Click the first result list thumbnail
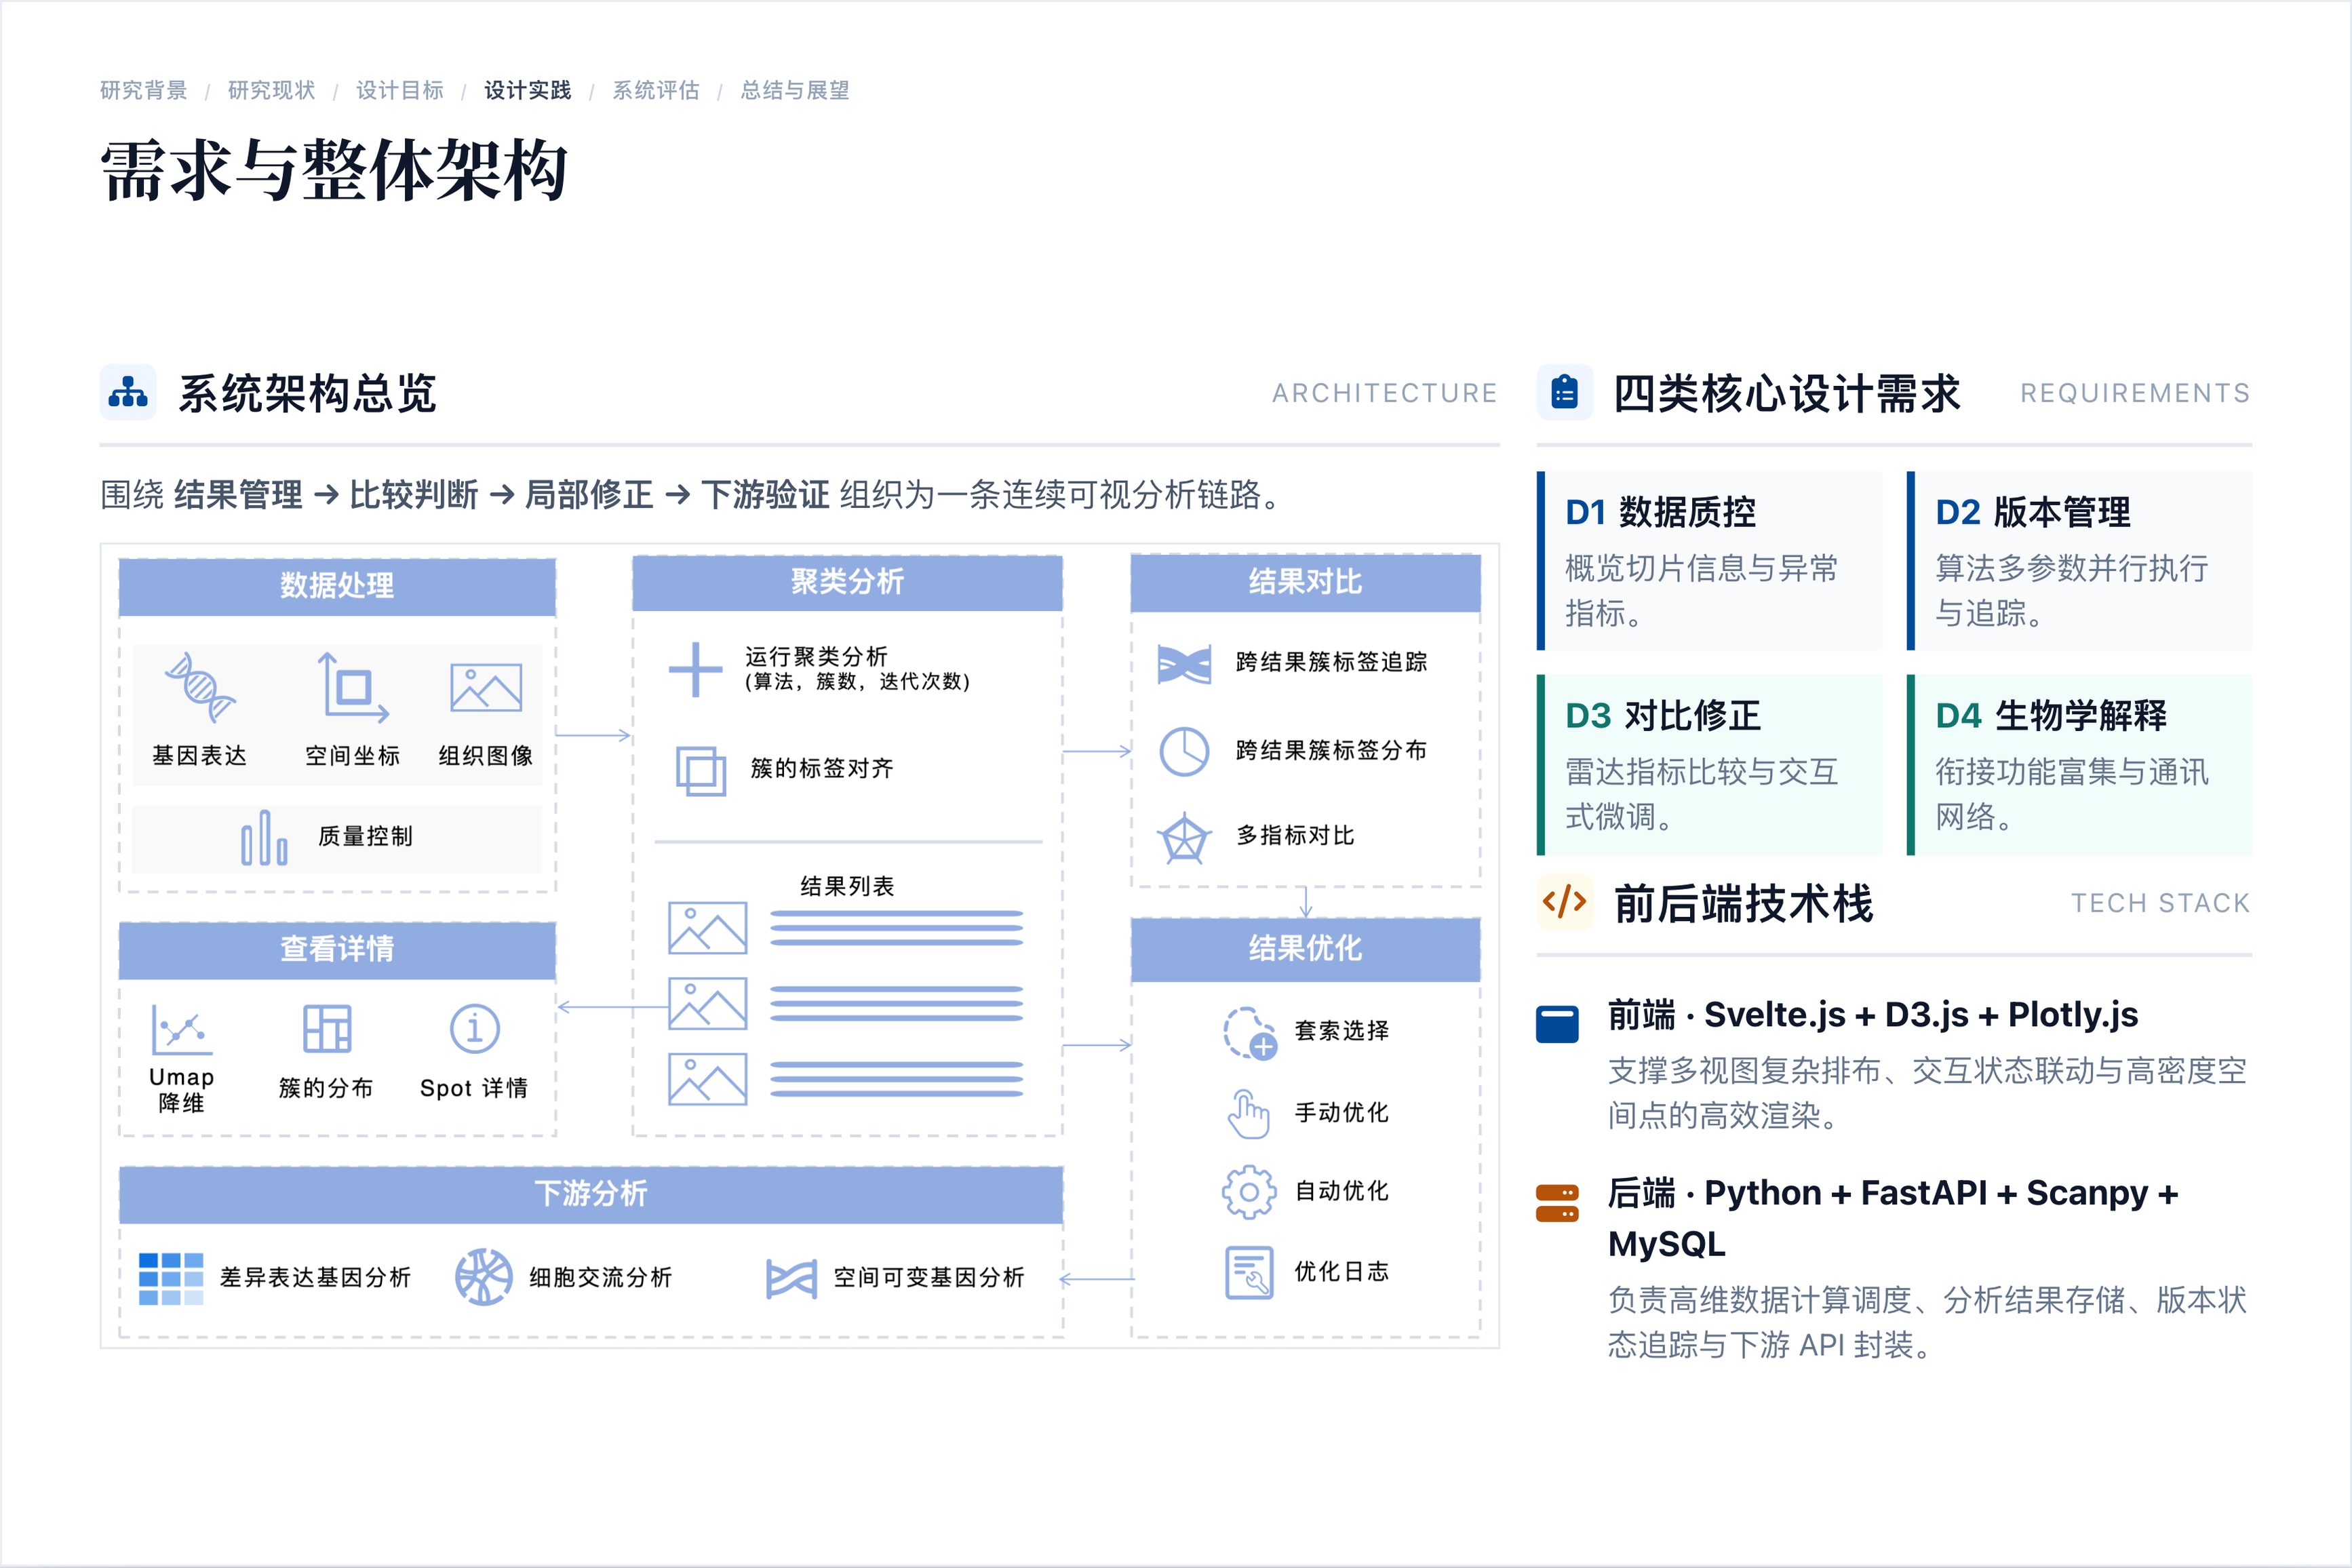The image size is (2352, 1568). [x=708, y=928]
